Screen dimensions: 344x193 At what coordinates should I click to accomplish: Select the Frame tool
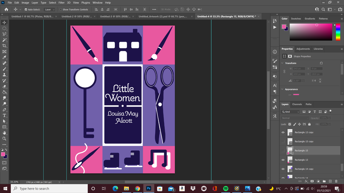[x=4, y=52]
